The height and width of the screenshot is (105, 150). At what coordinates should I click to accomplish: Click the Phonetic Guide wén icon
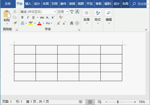[72, 12]
